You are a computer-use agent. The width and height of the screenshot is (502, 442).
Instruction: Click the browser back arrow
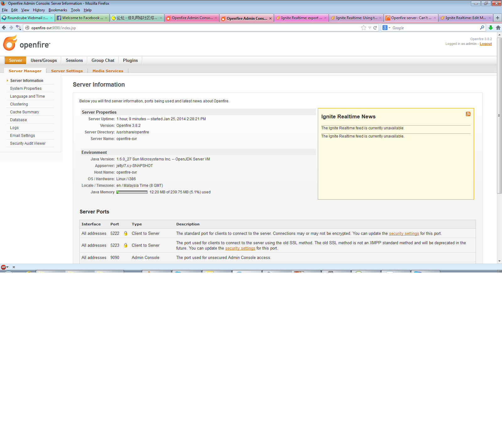(x=4, y=28)
